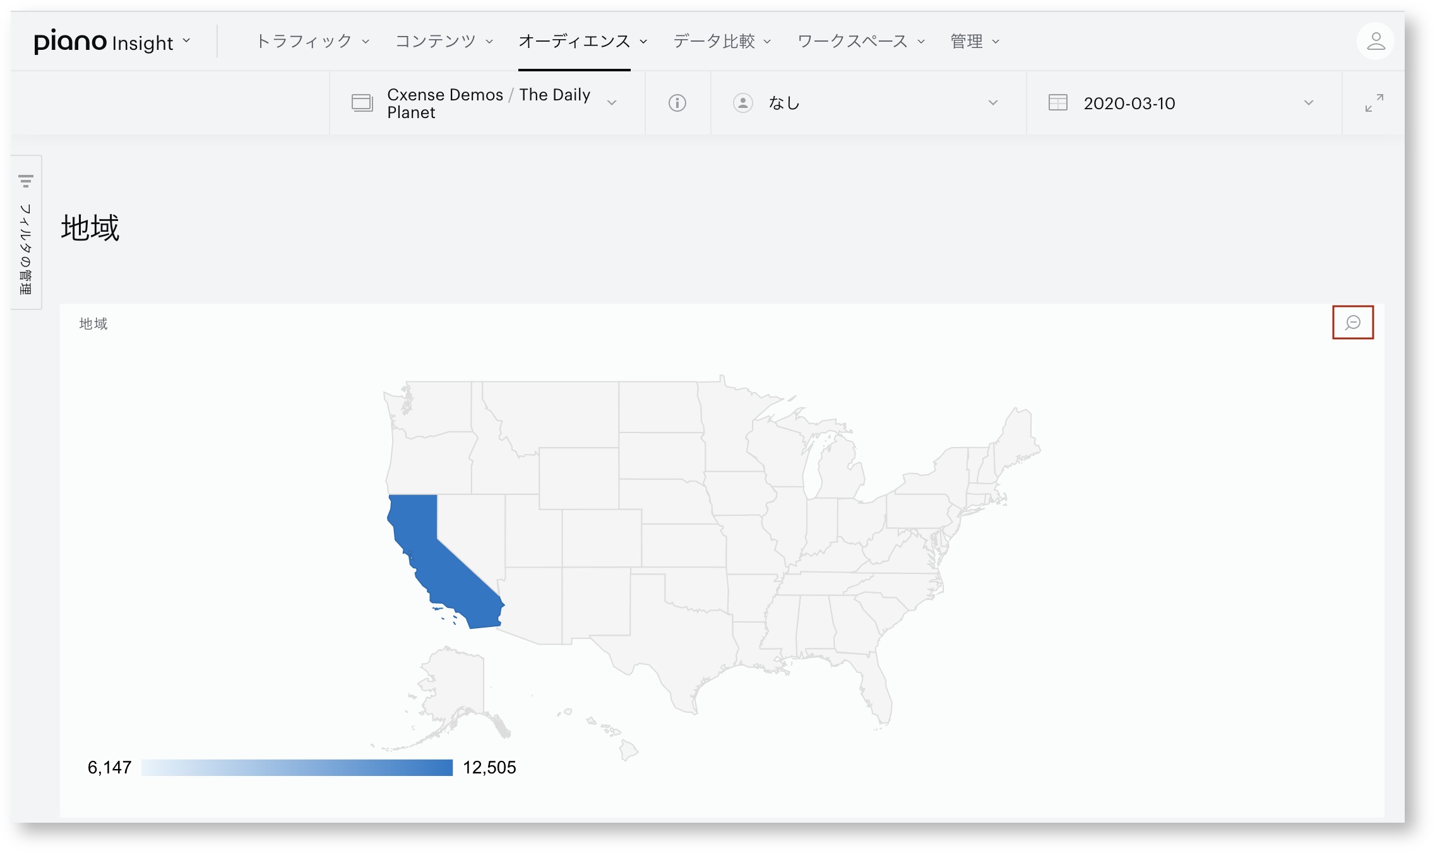1435x853 pixels.
Task: Click the chevron next to 管理
Action: click(995, 42)
